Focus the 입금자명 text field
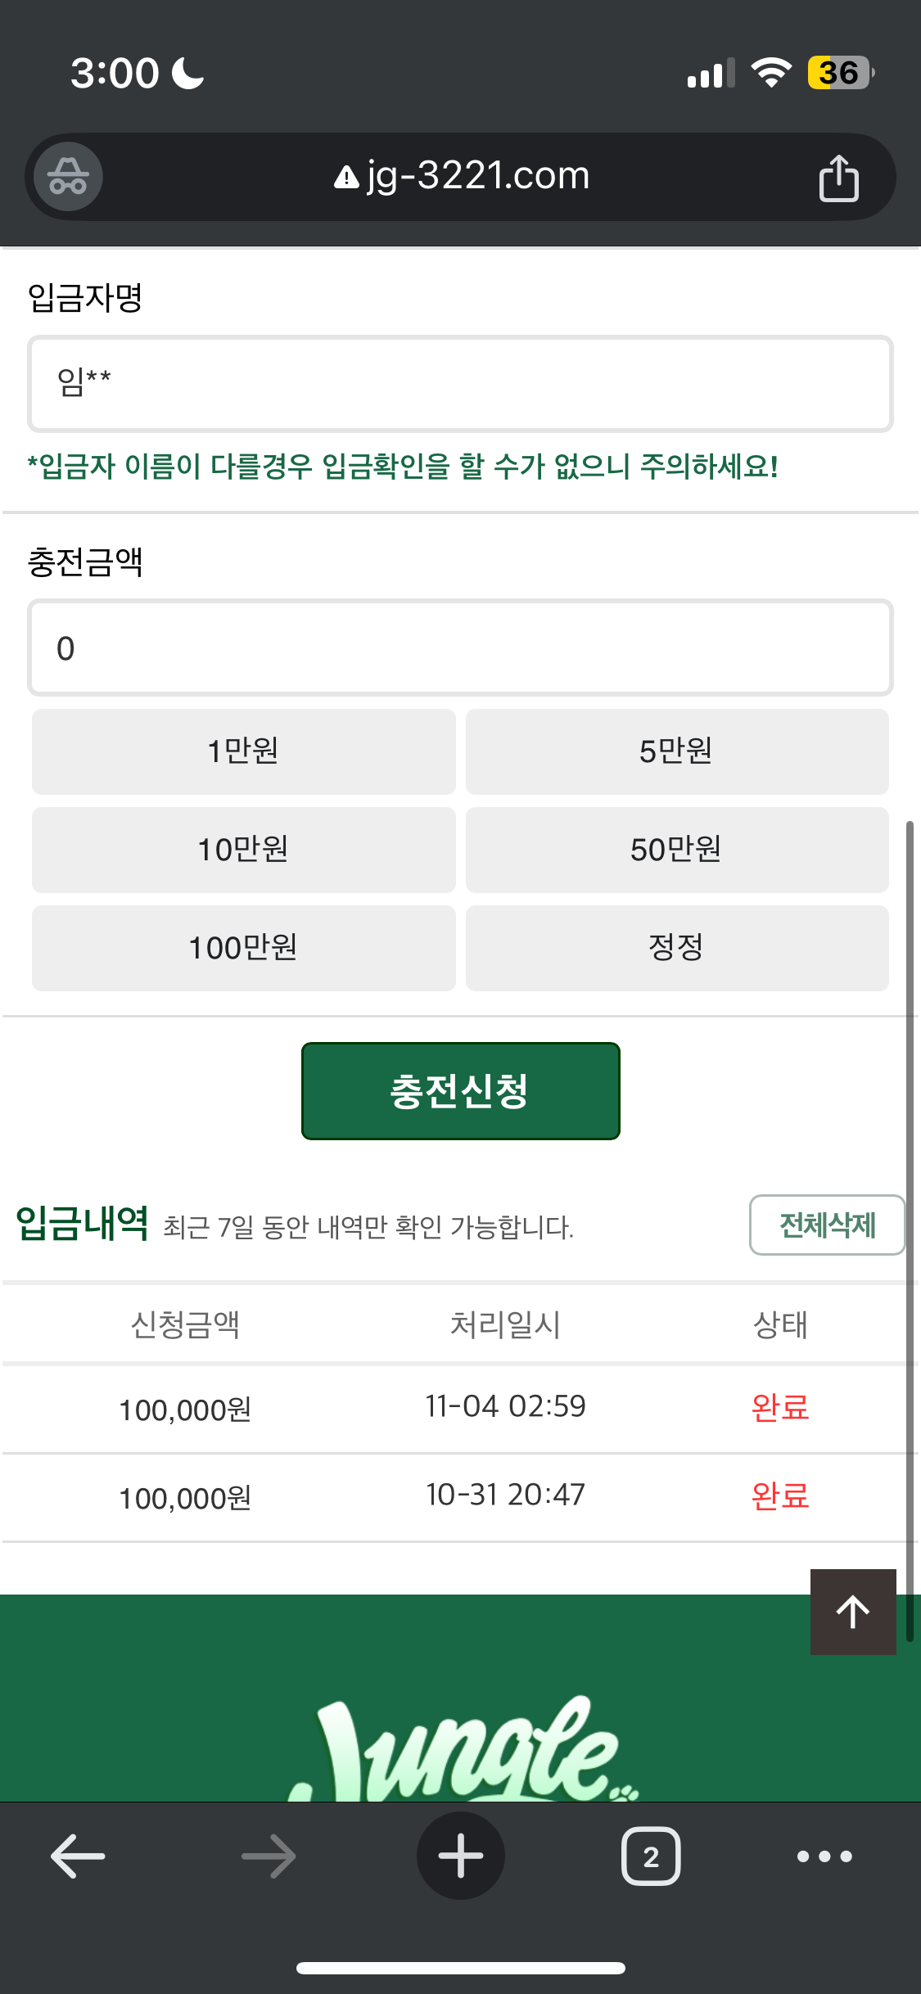Viewport: 921px width, 1994px height. click(x=460, y=383)
